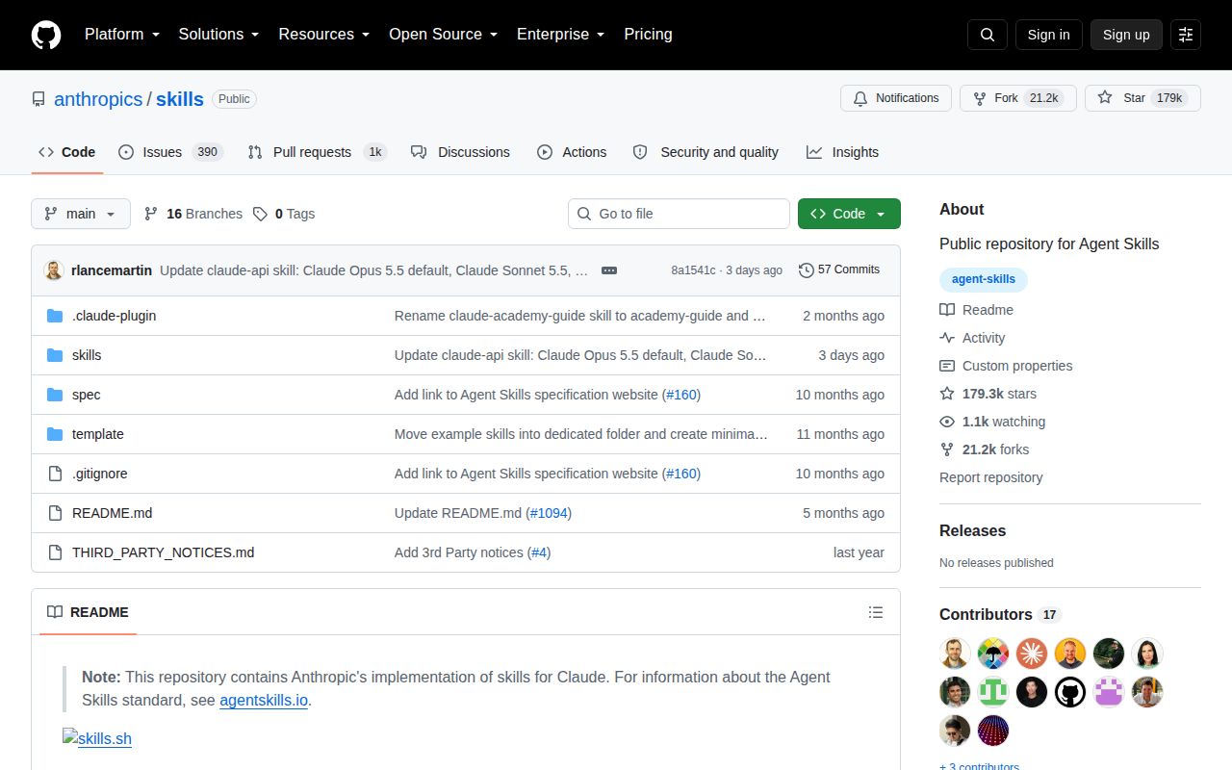Focus the Go to file field
1232x770 pixels.
click(679, 214)
